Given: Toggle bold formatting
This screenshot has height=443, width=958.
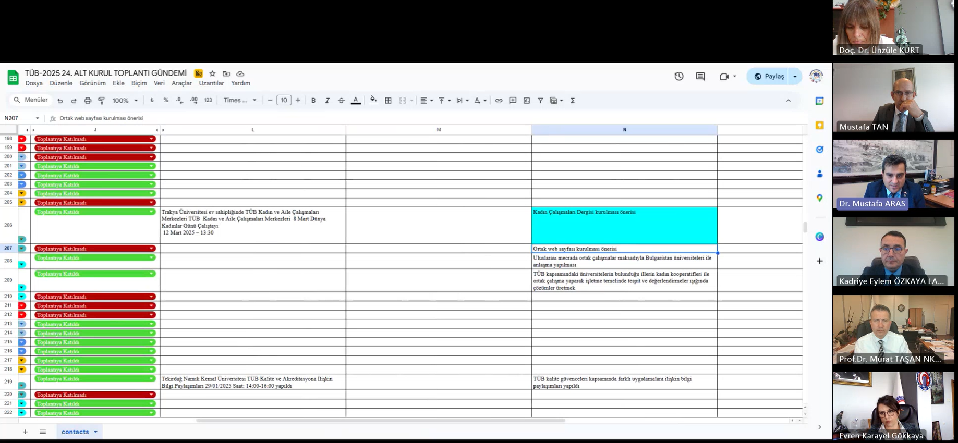Looking at the screenshot, I should click(x=313, y=101).
